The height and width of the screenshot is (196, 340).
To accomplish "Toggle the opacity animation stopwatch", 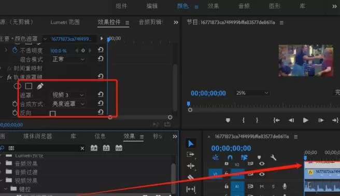I will [15, 50].
